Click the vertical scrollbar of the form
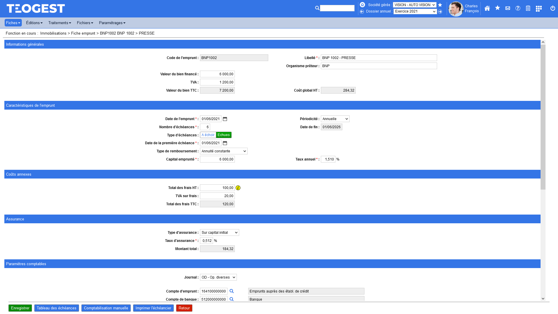Image resolution: width=558 pixels, height=314 pixels. coord(543,116)
